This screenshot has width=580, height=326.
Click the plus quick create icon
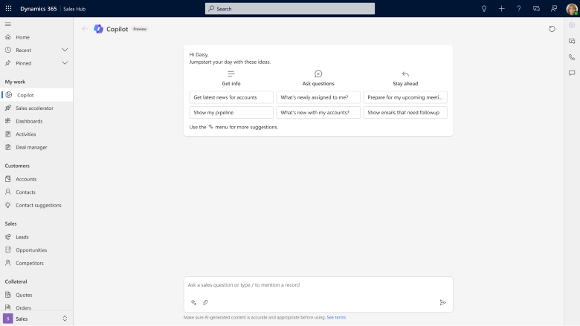tap(501, 8)
